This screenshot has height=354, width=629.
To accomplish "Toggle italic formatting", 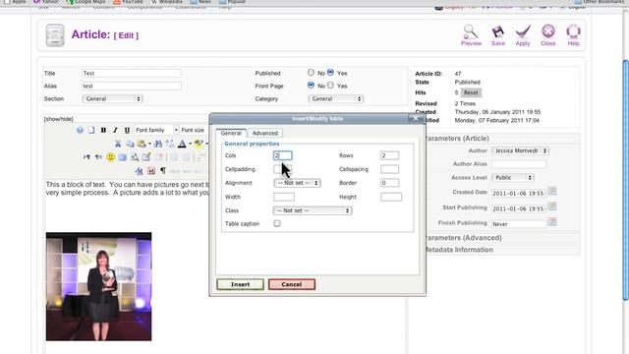I will tap(115, 130).
